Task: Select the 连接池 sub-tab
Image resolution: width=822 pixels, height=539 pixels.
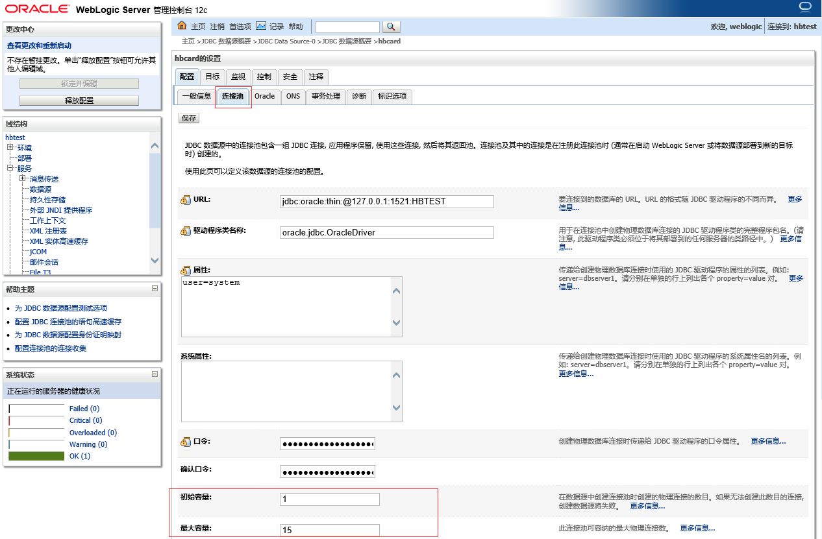Action: coord(232,96)
